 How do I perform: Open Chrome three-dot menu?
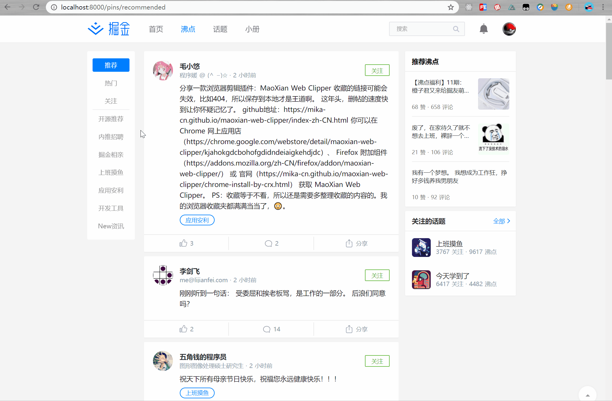coord(603,7)
